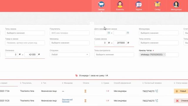188x106 pixels.
Task: Click Мессенджеры in 17:04 order row
Action: (120, 91)
